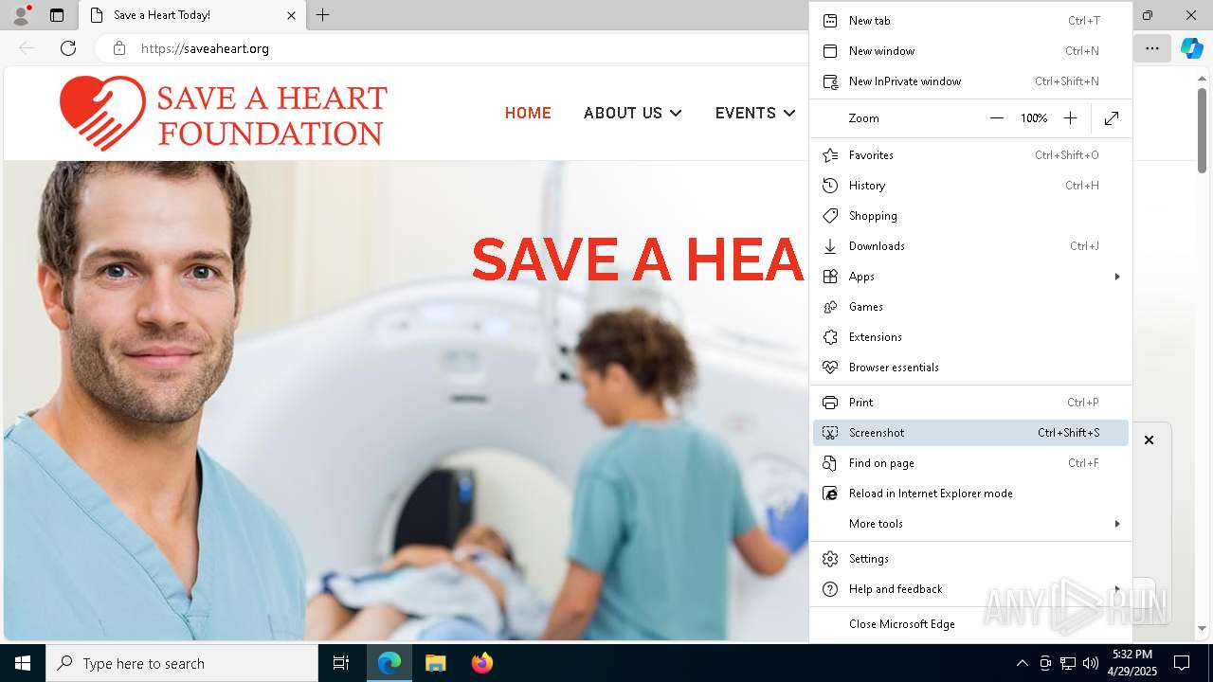Launch Firefox from taskbar
The height and width of the screenshot is (682, 1213).
tap(482, 663)
